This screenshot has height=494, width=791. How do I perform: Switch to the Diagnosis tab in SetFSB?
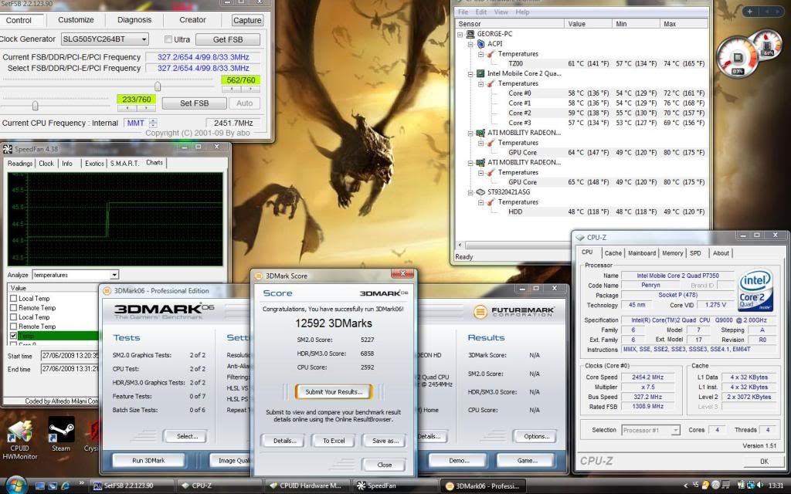point(134,19)
